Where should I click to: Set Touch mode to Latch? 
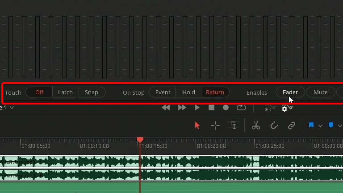point(65,92)
